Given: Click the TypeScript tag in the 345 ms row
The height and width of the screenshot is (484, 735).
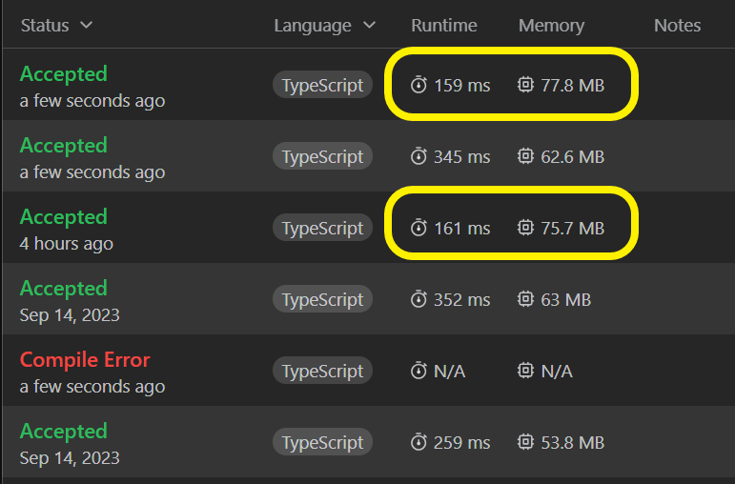Looking at the screenshot, I should tap(322, 156).
